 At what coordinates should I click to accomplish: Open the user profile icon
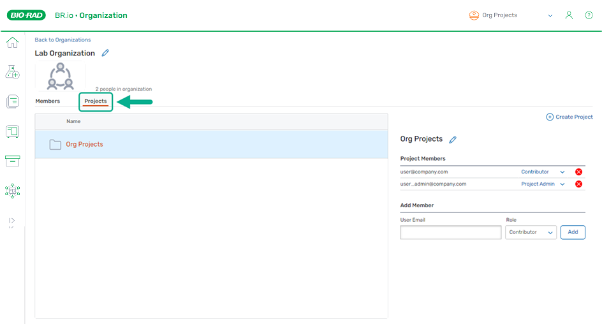coord(569,15)
